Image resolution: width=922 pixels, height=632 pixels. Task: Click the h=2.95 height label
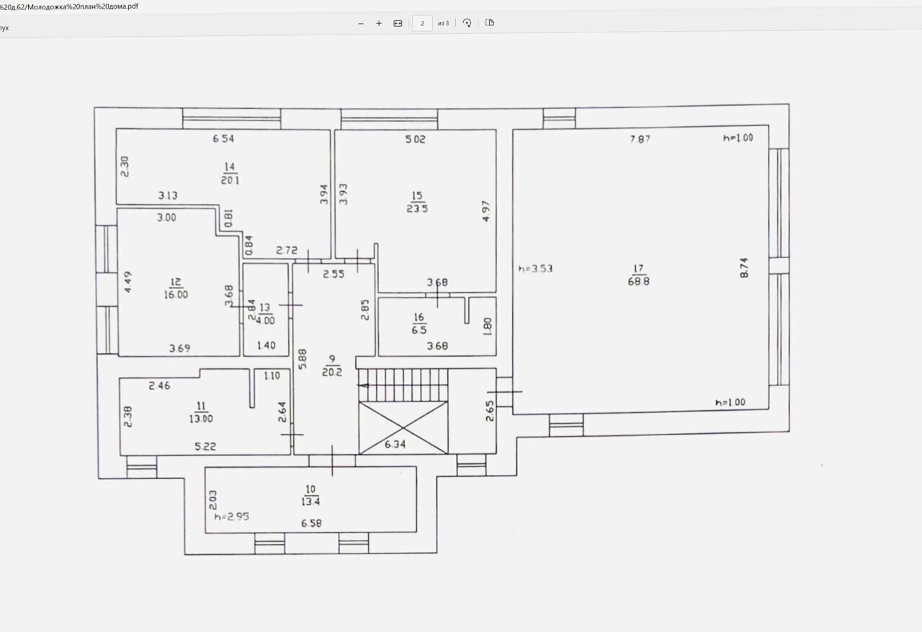click(x=231, y=517)
